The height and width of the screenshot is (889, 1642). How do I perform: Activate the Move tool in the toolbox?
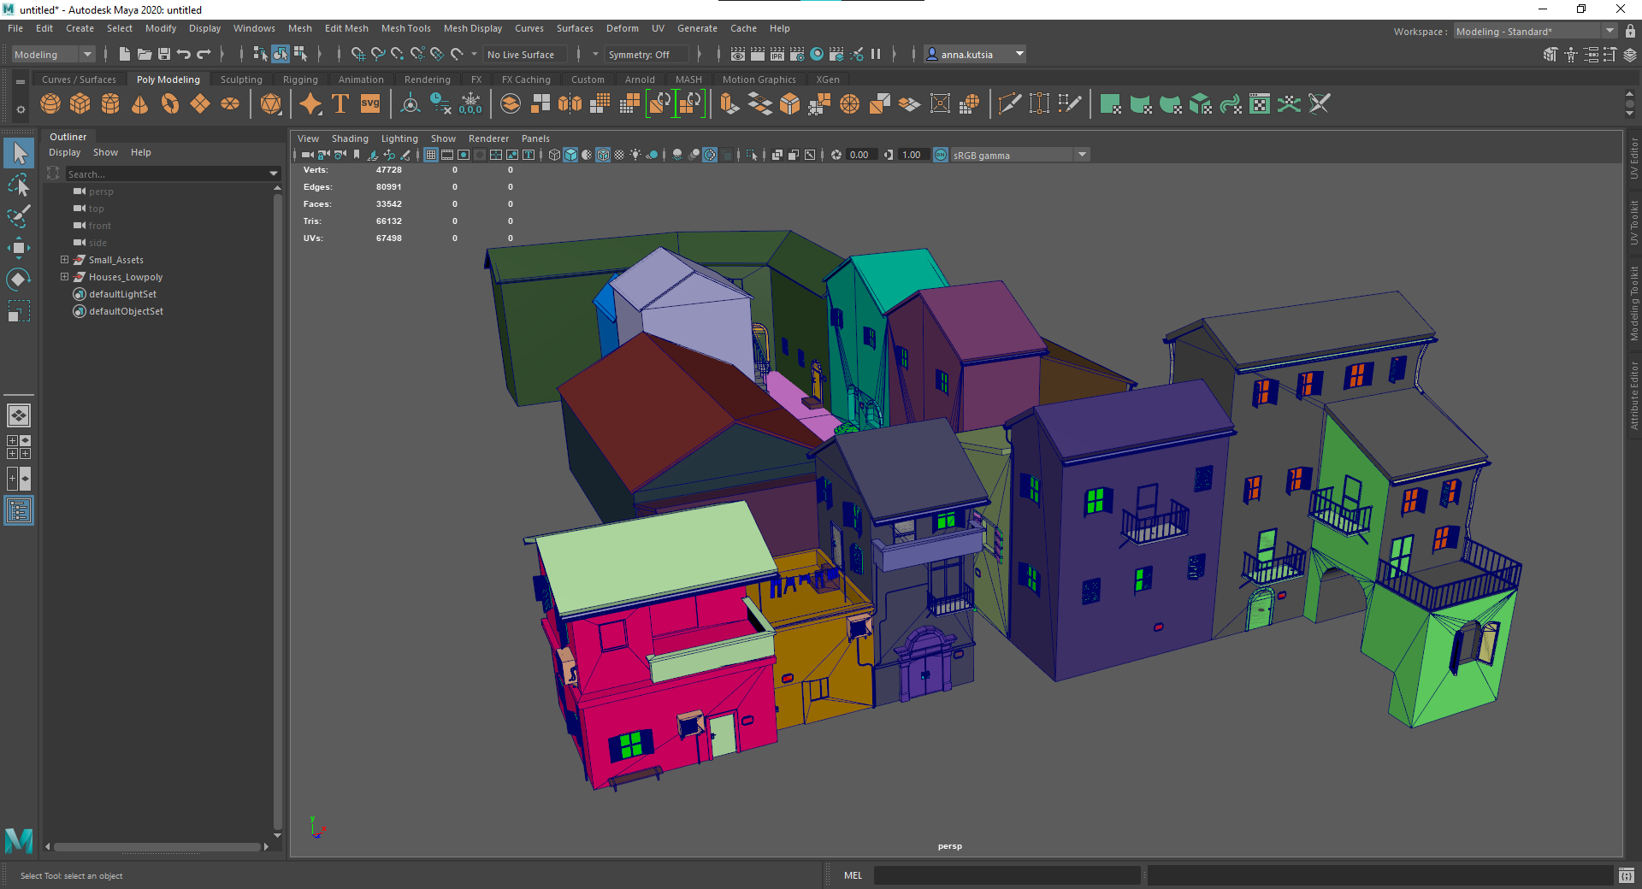pyautogui.click(x=19, y=248)
